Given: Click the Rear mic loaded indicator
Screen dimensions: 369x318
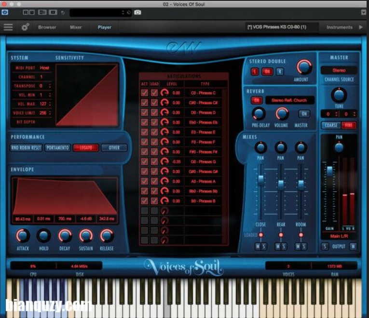Looking at the screenshot, I should (x=281, y=235).
